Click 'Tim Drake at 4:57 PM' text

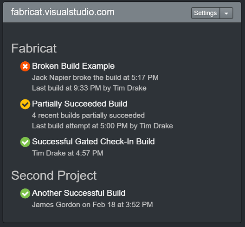click(67, 153)
